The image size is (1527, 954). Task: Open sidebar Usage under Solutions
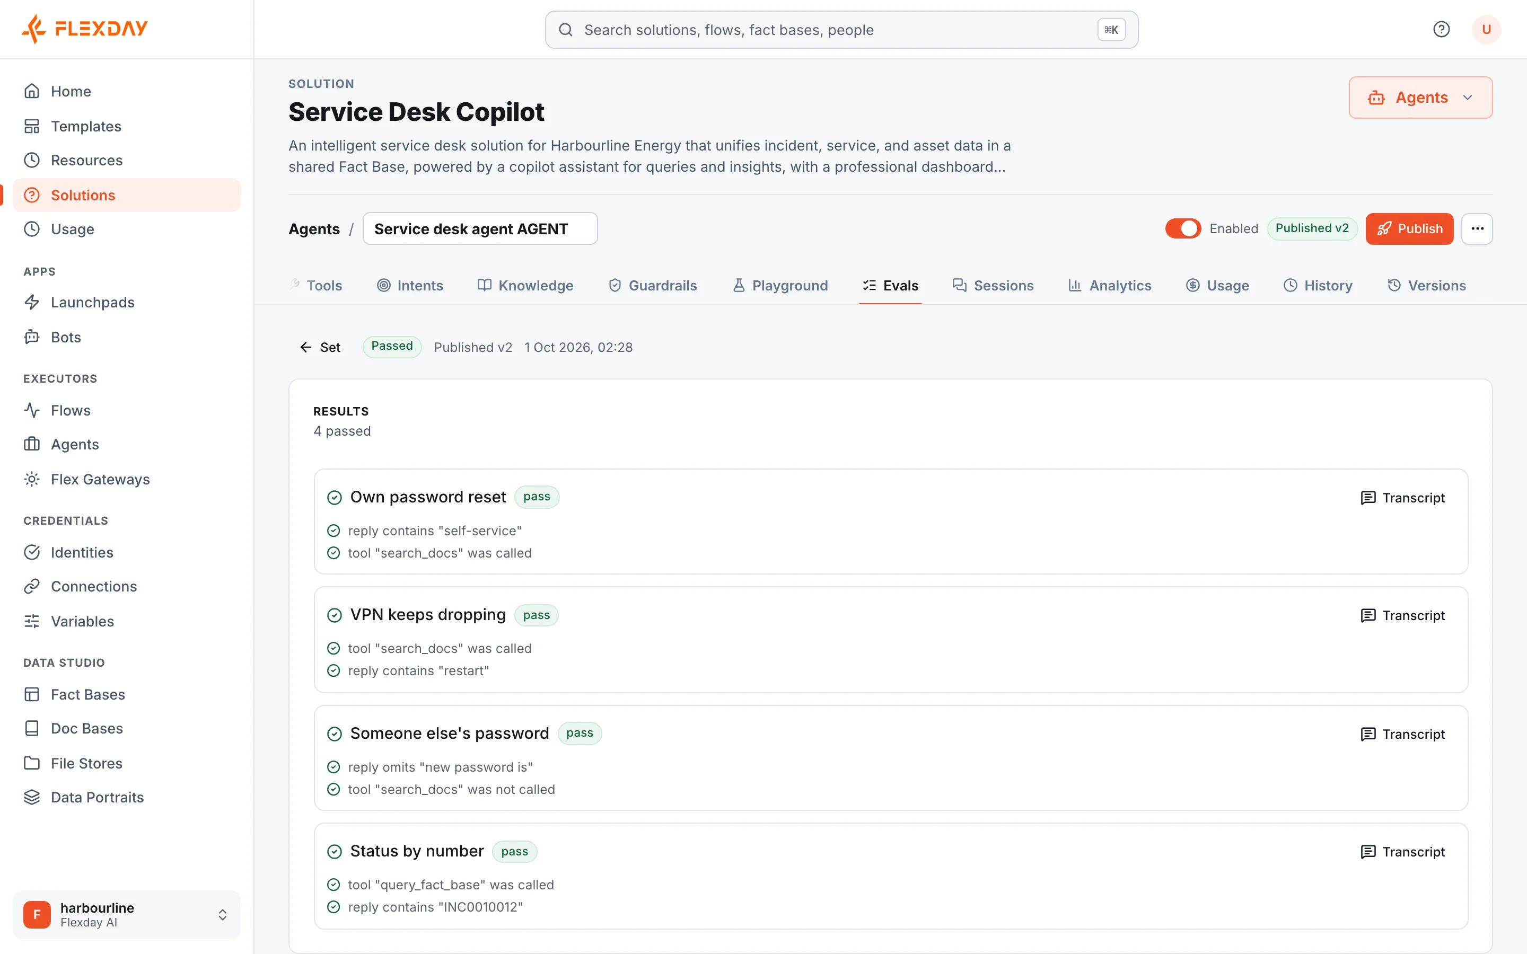[126, 229]
